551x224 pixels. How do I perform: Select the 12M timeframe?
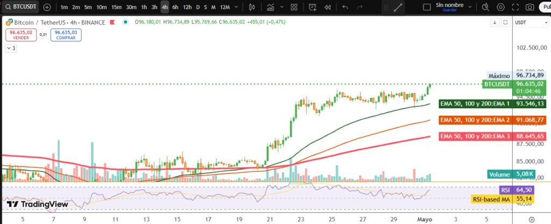click(x=225, y=7)
